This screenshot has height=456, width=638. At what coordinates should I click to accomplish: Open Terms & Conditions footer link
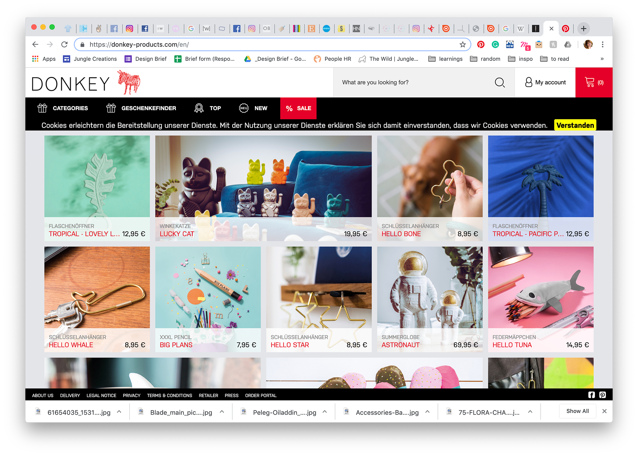pyautogui.click(x=169, y=395)
